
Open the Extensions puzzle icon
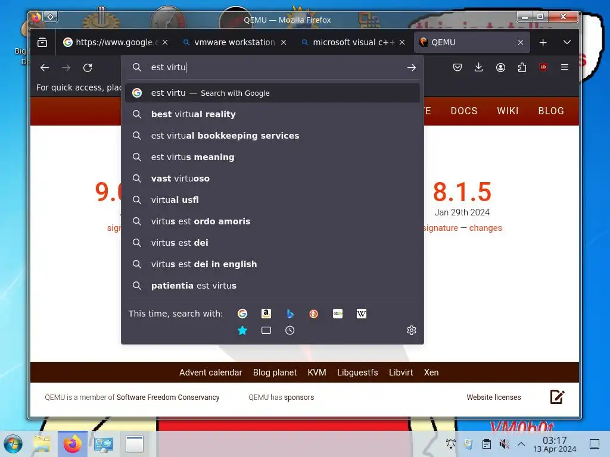[522, 67]
